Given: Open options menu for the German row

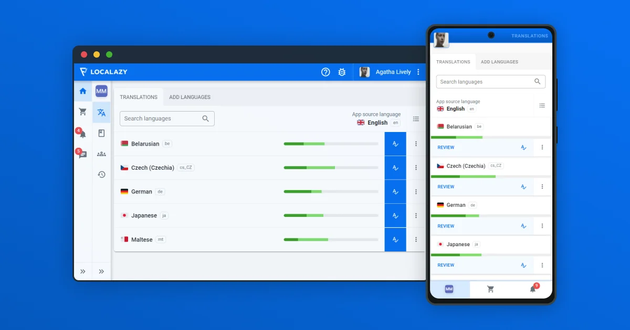Looking at the screenshot, I should [416, 191].
